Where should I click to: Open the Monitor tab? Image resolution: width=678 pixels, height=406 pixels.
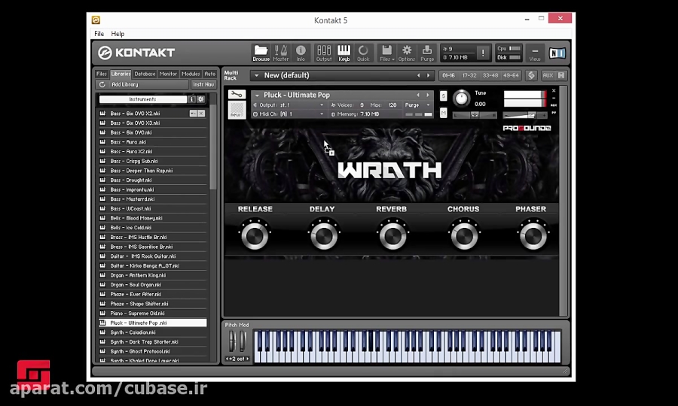click(168, 74)
